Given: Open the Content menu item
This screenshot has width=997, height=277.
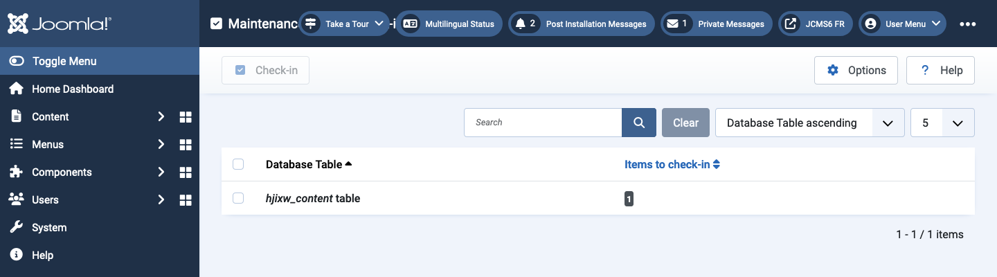Looking at the screenshot, I should point(51,116).
